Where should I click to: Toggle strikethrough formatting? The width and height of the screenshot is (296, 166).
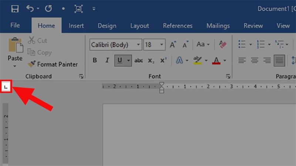click(x=138, y=60)
